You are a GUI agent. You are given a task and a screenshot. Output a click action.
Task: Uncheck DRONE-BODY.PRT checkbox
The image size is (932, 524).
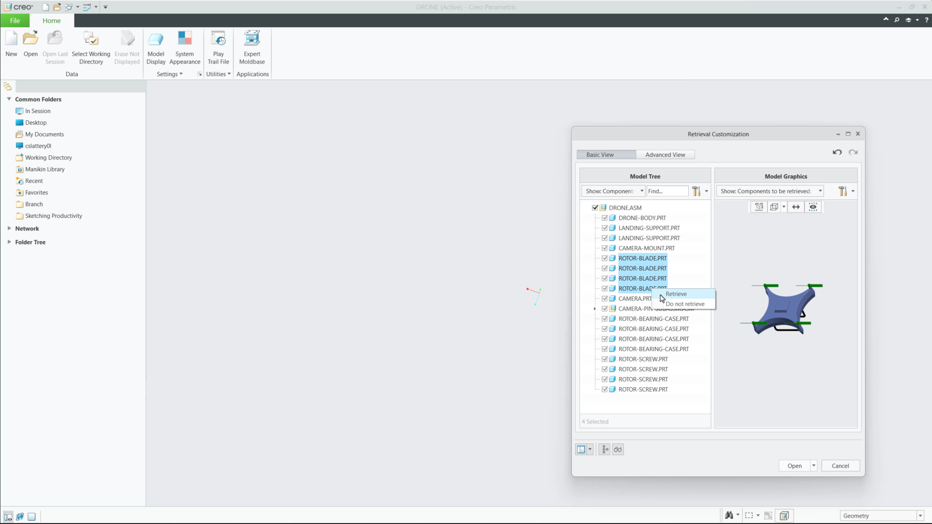(605, 218)
